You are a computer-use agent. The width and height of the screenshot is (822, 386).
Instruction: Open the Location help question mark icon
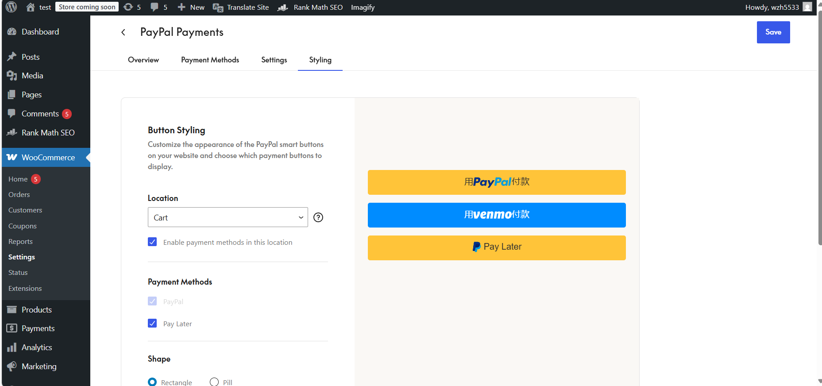click(x=318, y=217)
